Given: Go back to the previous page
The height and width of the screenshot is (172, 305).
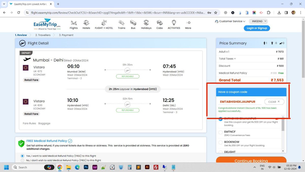Looking at the screenshot, I should [x=5, y=12].
